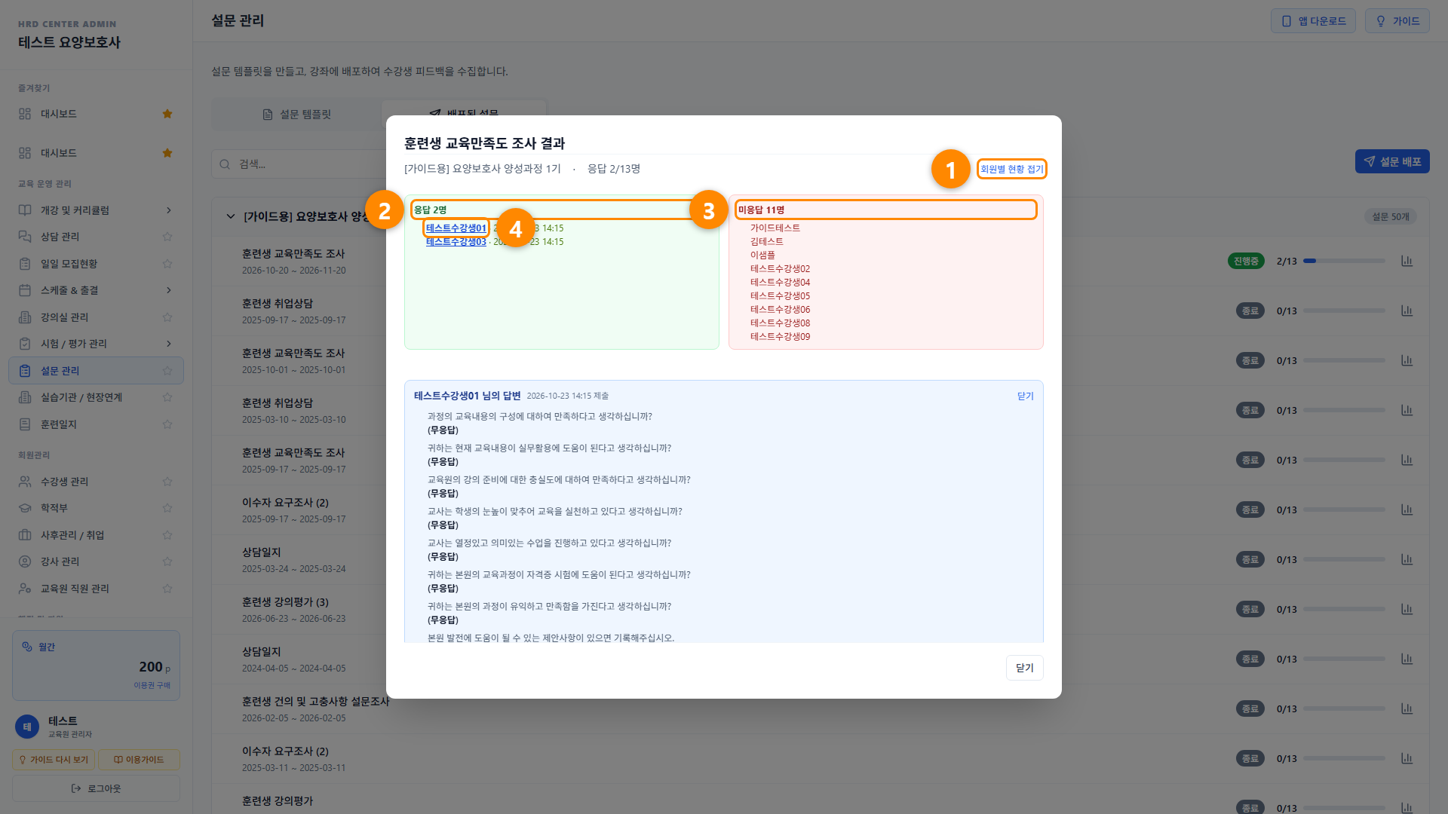
Task: Open 학적부 graduation cap icon
Action: click(x=25, y=508)
